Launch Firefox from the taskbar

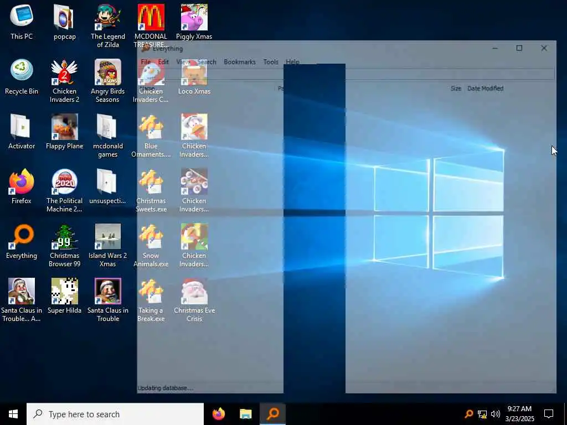click(x=218, y=414)
